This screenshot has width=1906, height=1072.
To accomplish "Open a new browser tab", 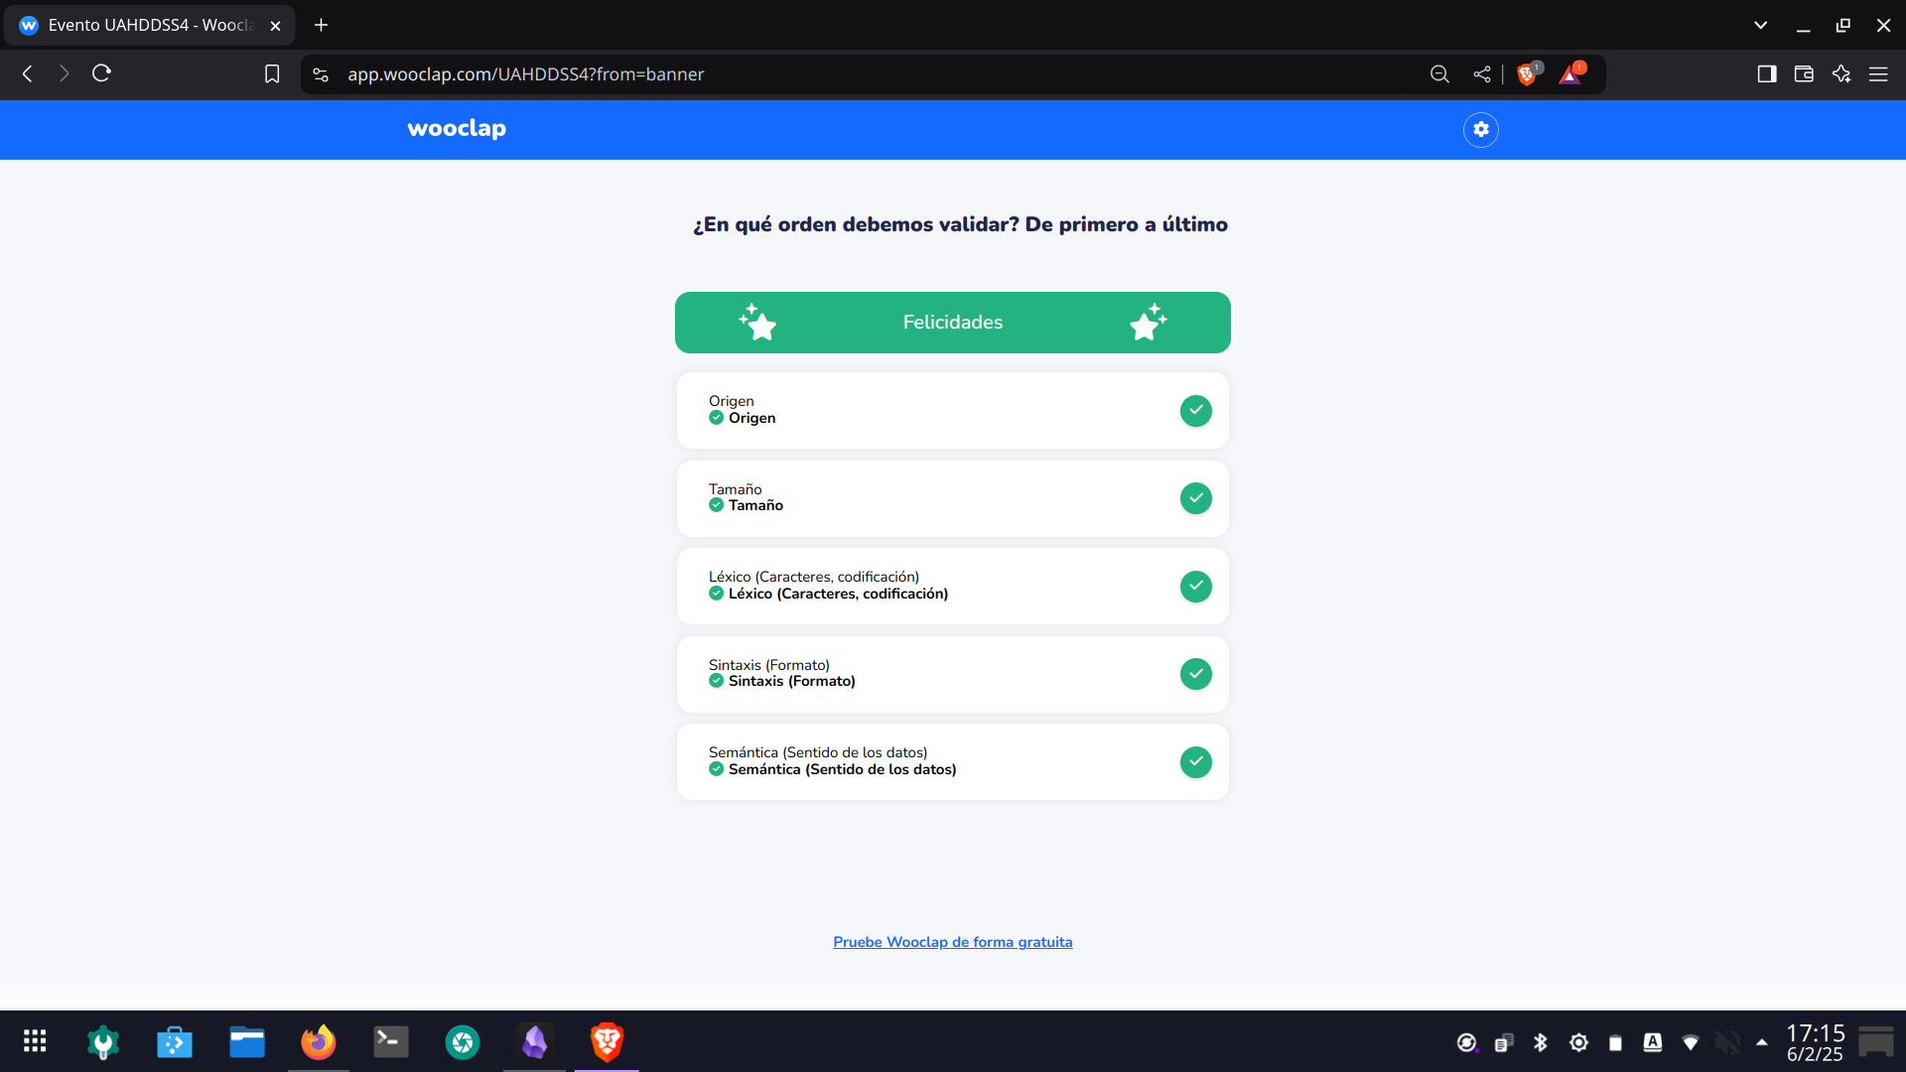I will [x=321, y=25].
